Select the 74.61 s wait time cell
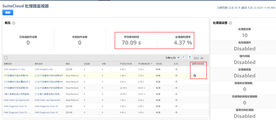 [141, 94]
